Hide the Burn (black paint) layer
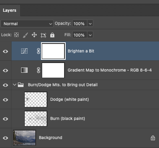 pyautogui.click(x=5, y=119)
